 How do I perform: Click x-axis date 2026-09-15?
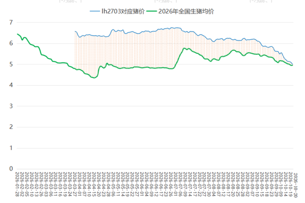(262, 184)
